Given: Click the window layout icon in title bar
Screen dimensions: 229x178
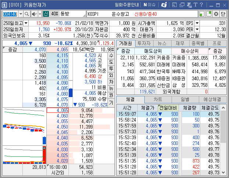Looking at the screenshot, I should coord(175,5).
